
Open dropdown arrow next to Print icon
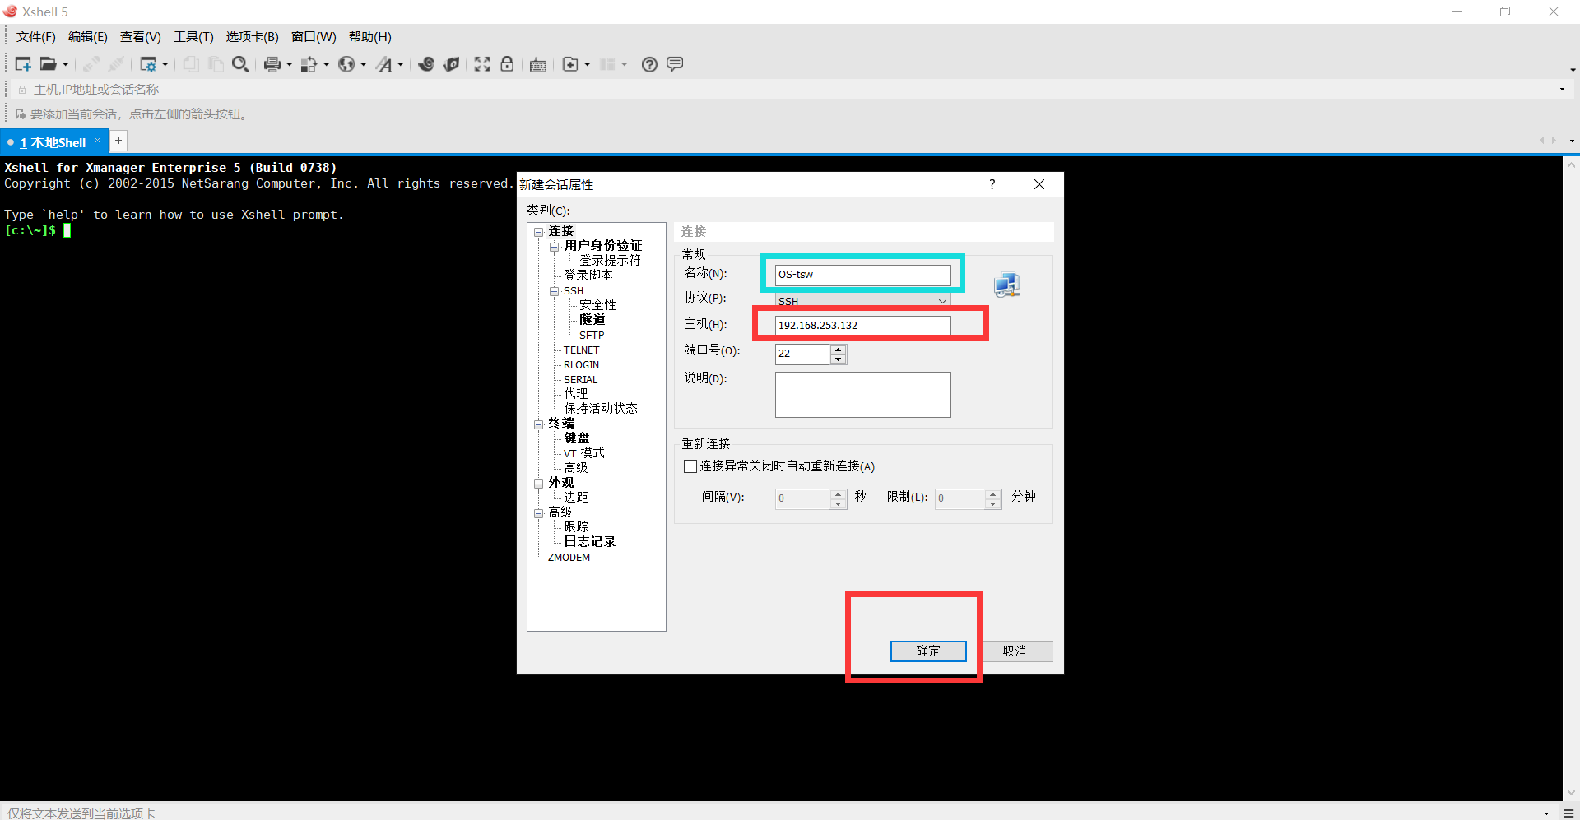point(289,64)
